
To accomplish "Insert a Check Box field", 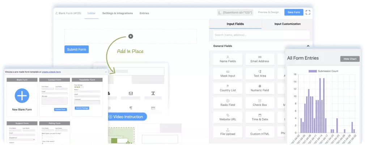I will click(260, 103).
